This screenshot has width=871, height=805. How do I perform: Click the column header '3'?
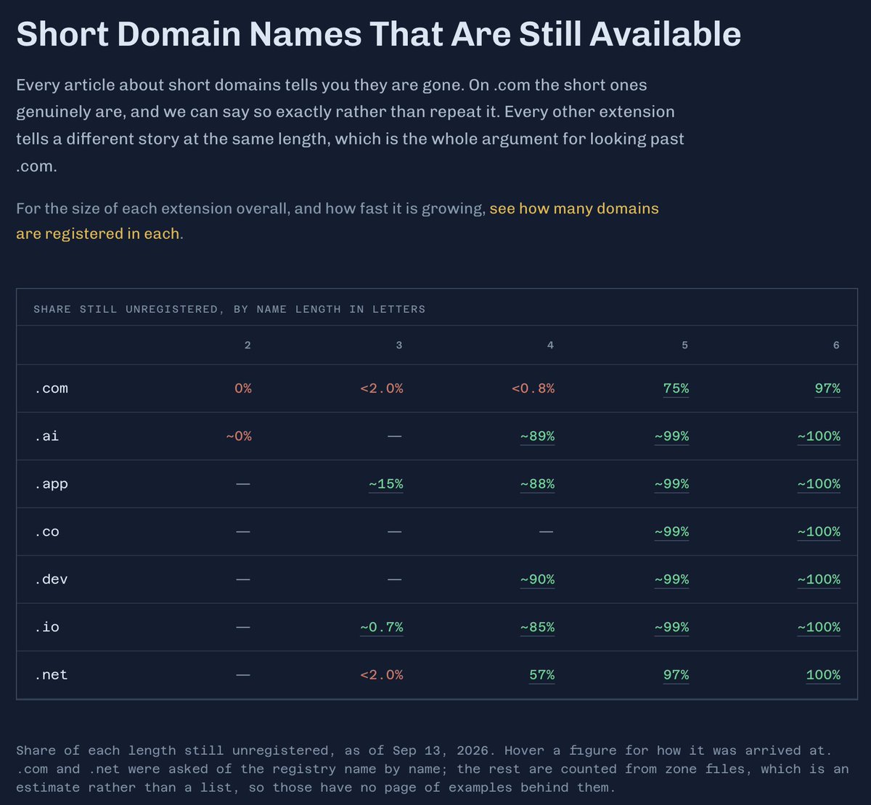399,346
